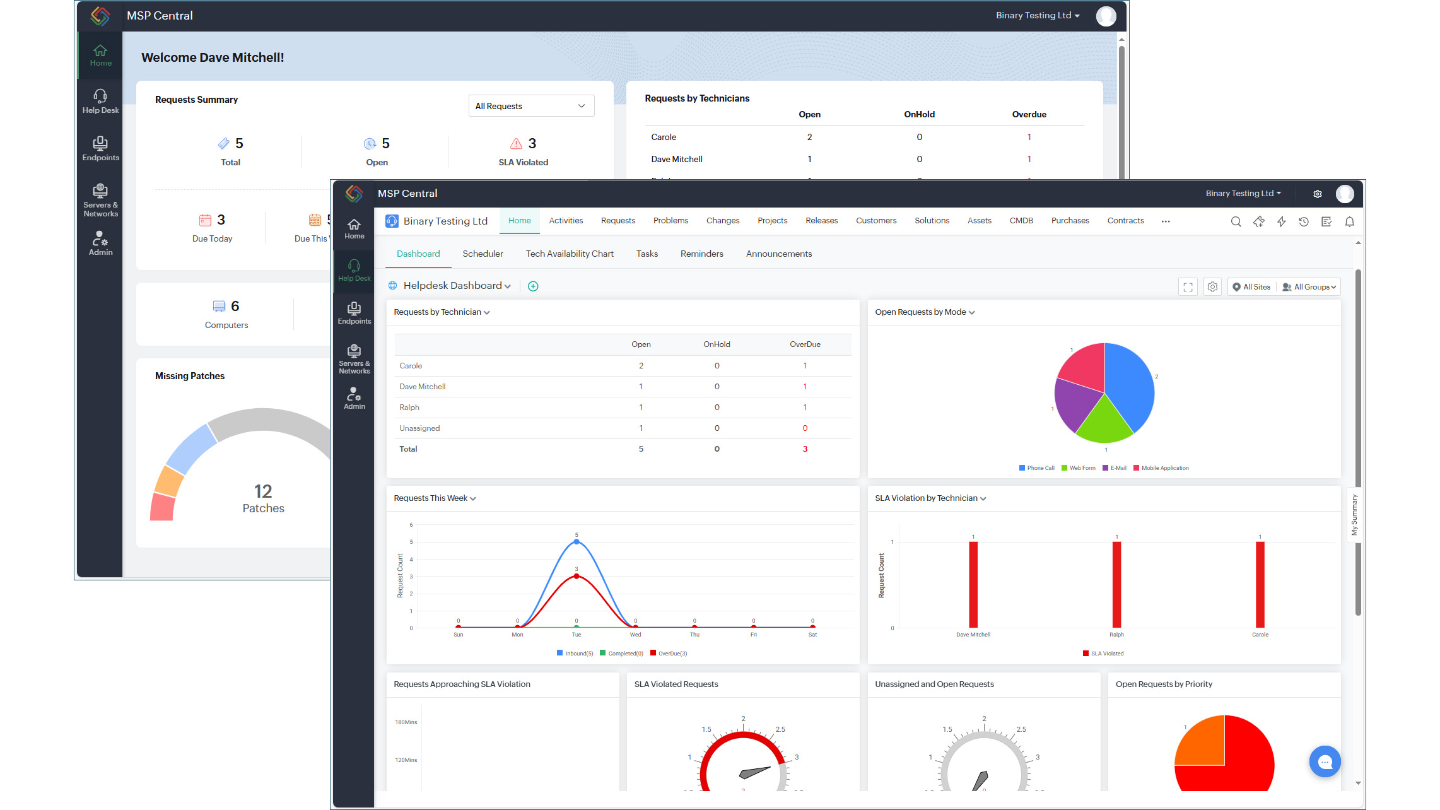Viewport: 1440px width, 810px height.
Task: Open Endpoints in front window sidebar
Action: (354, 313)
